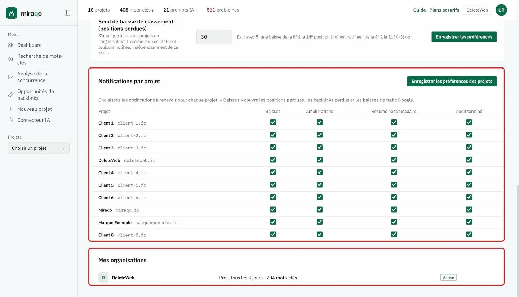Click the plus icon for Nouveau projet
The image size is (519, 297).
[11, 109]
